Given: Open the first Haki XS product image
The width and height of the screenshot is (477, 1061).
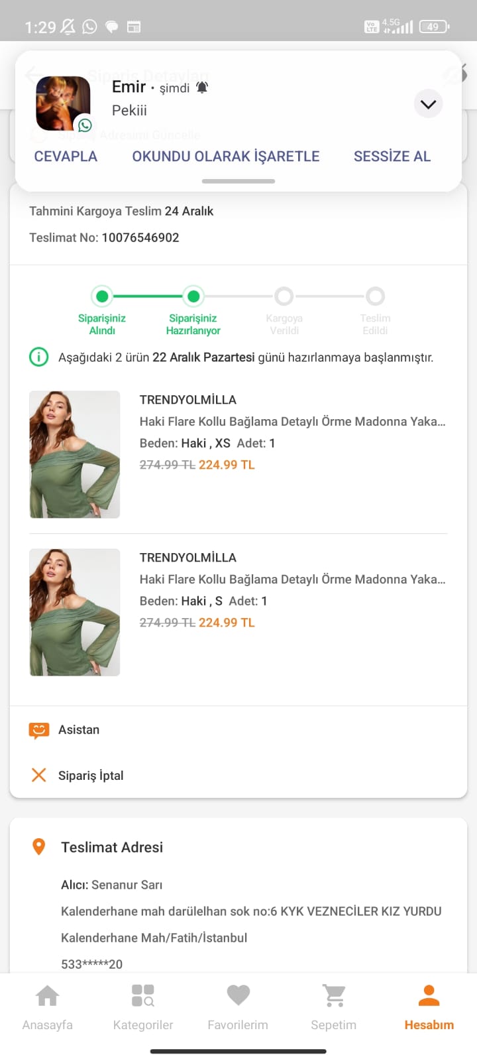Looking at the screenshot, I should 75,454.
